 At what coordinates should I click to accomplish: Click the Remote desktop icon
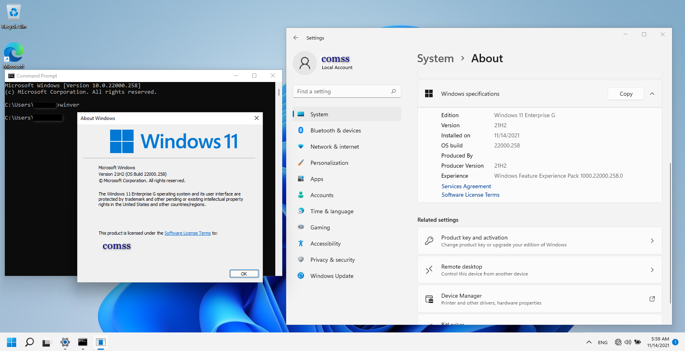tap(429, 270)
